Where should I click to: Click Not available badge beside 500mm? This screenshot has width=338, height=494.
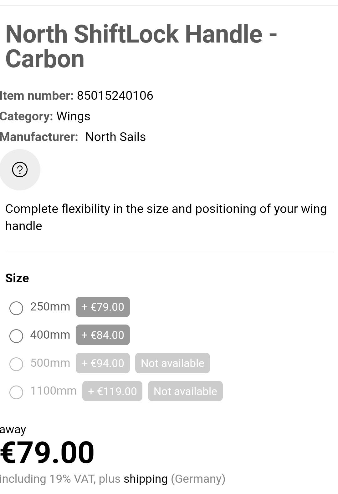point(172,363)
